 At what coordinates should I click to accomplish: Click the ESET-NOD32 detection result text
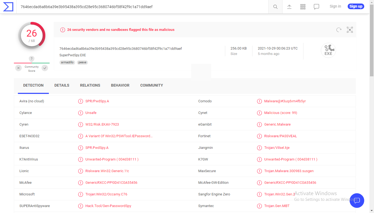(x=119, y=136)
